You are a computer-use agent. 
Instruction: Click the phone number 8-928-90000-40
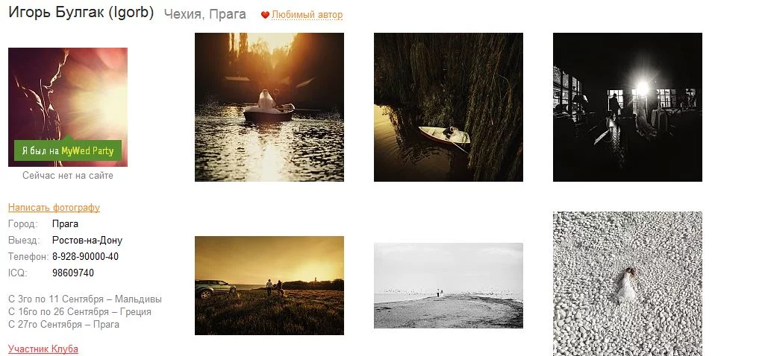[x=85, y=256]
